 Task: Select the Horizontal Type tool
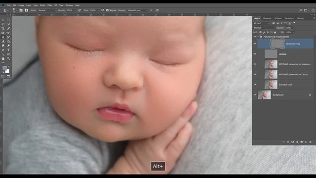click(x=8, y=50)
